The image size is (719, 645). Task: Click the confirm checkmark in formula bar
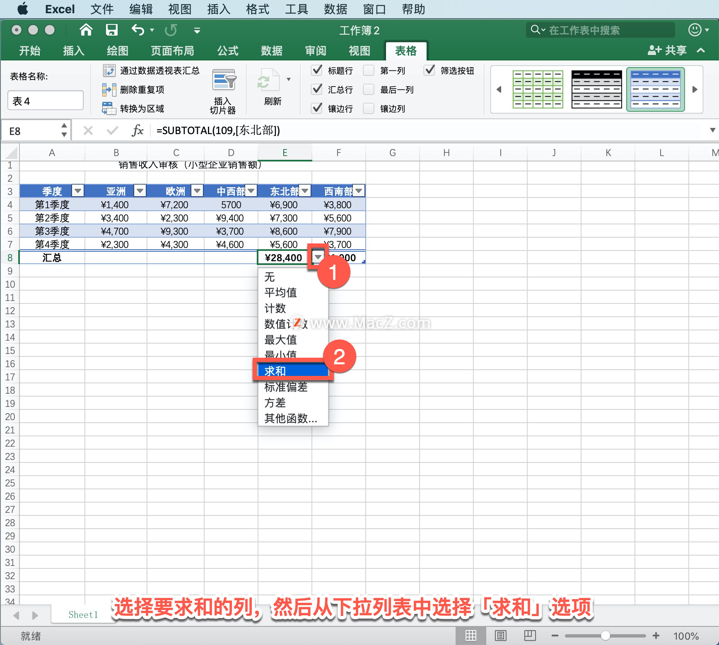tap(112, 131)
